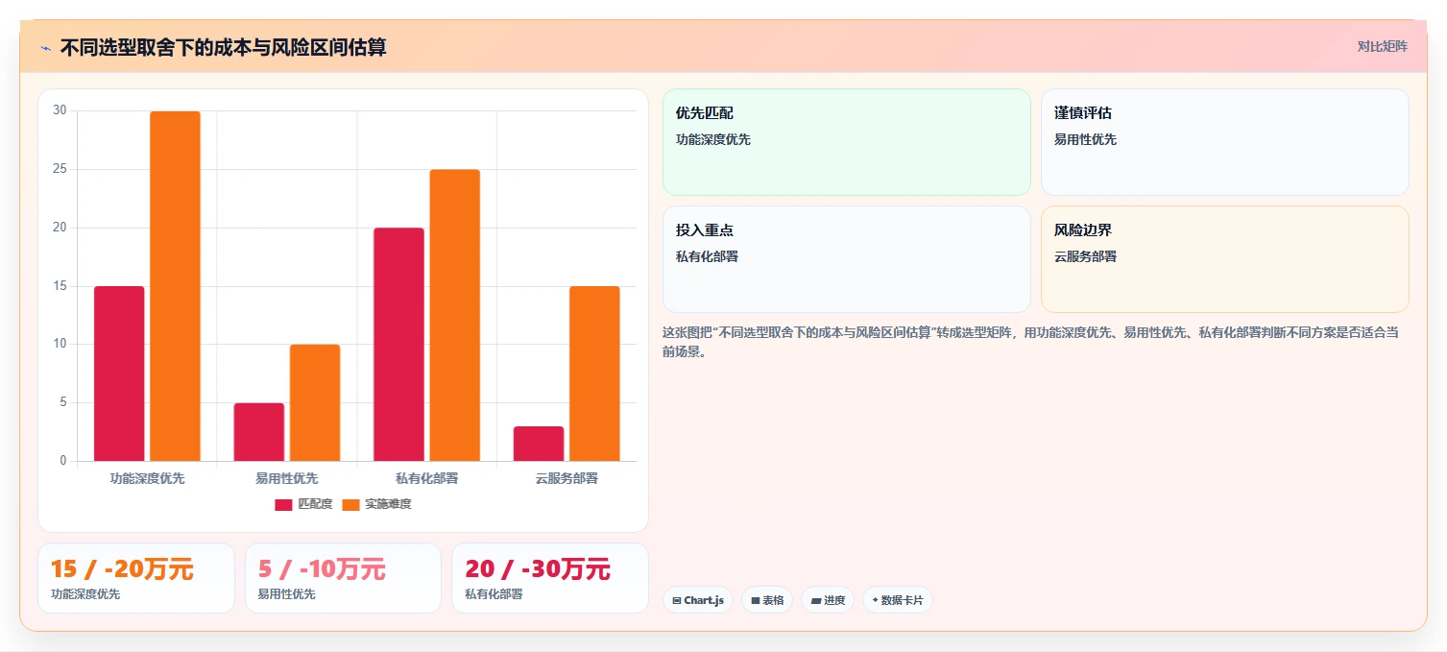The height and width of the screenshot is (652, 1447).
Task: Click the 匹配度 bar for 易用性优先
Action: [259, 432]
